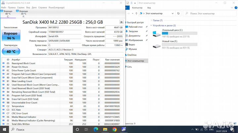Click the status circle beside Temperature attribute
The height and width of the screenshot is (133, 238).
pyautogui.click(x=4, y=106)
